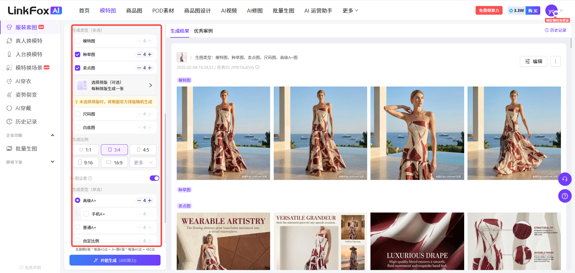Screen dimensions: 575x273
Task: Open POD素材 in top navigation
Action: 163,11
